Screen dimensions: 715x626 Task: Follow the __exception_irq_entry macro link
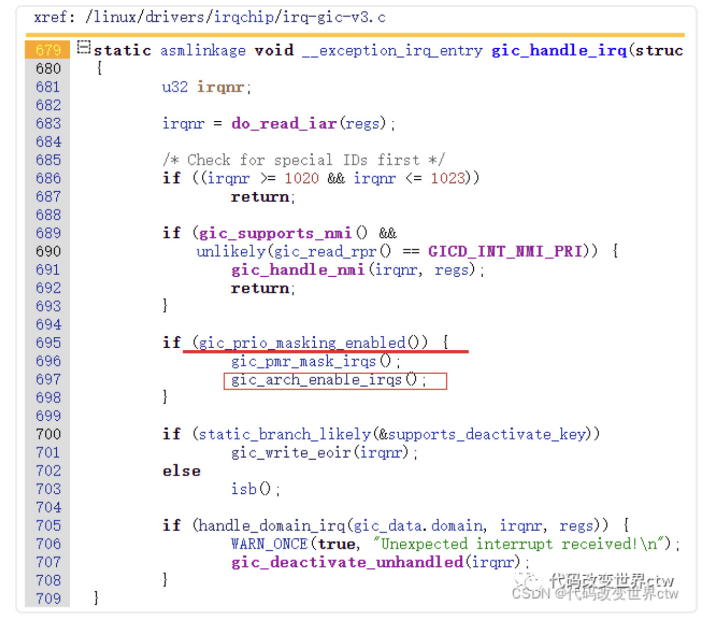(x=392, y=50)
